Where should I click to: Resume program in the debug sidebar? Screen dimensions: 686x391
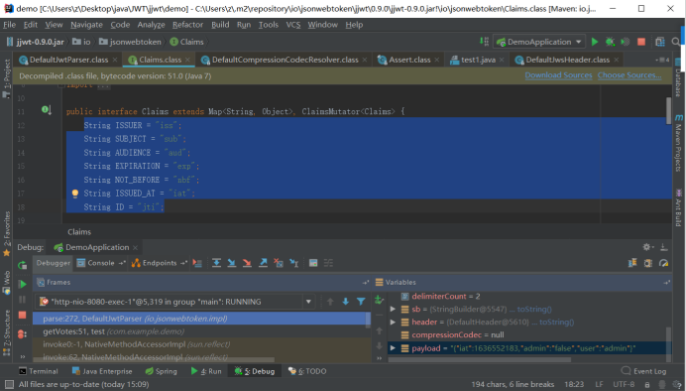(22, 284)
